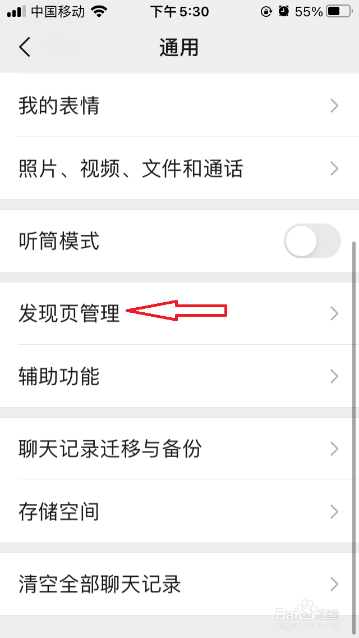Open 辅助功能 menu item
The height and width of the screenshot is (638, 359).
pyautogui.click(x=179, y=376)
